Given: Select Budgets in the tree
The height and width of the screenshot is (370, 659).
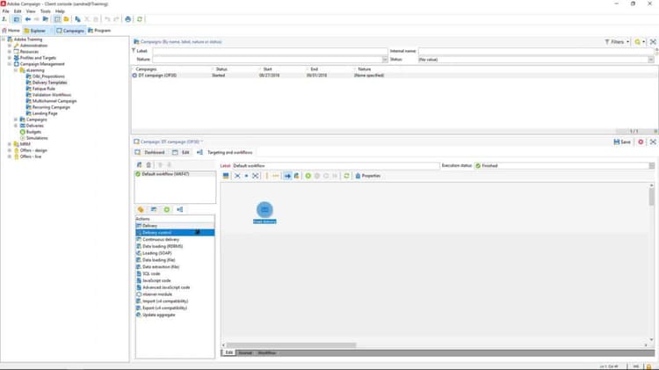Looking at the screenshot, I should tap(33, 132).
